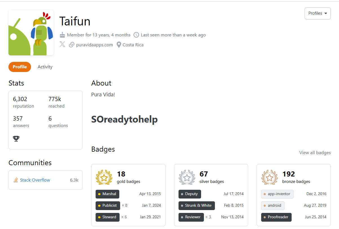Click the link icon beside puravidaapps.com

pos(72,45)
